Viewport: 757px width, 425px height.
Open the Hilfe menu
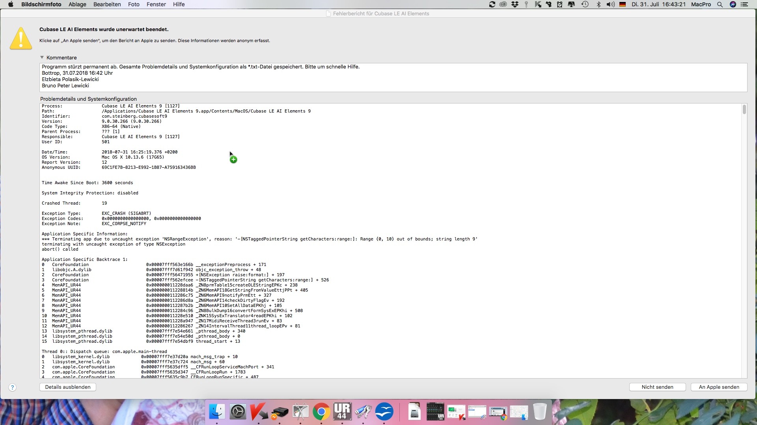pos(179,4)
